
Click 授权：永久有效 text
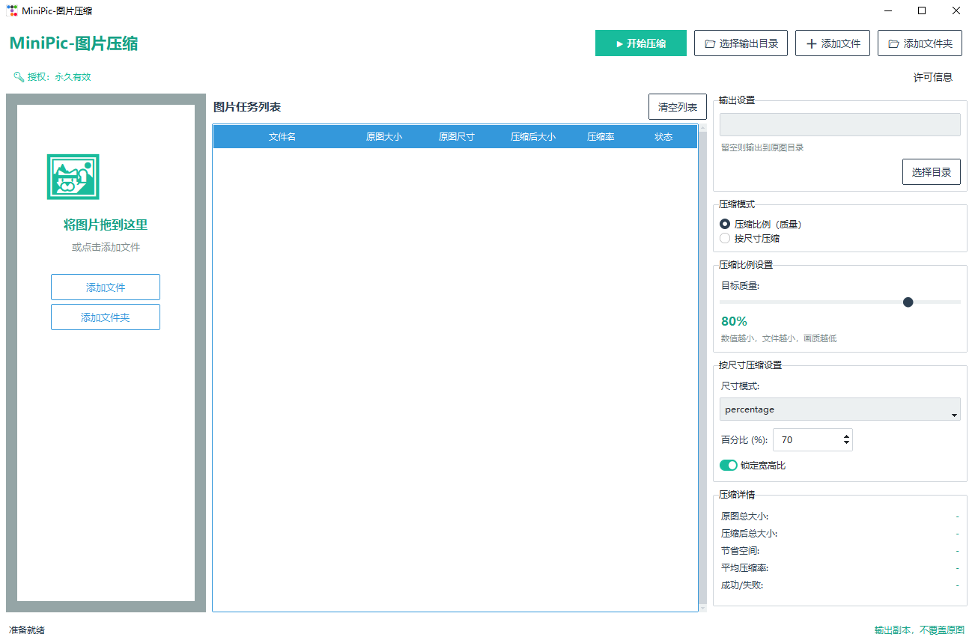(x=59, y=76)
